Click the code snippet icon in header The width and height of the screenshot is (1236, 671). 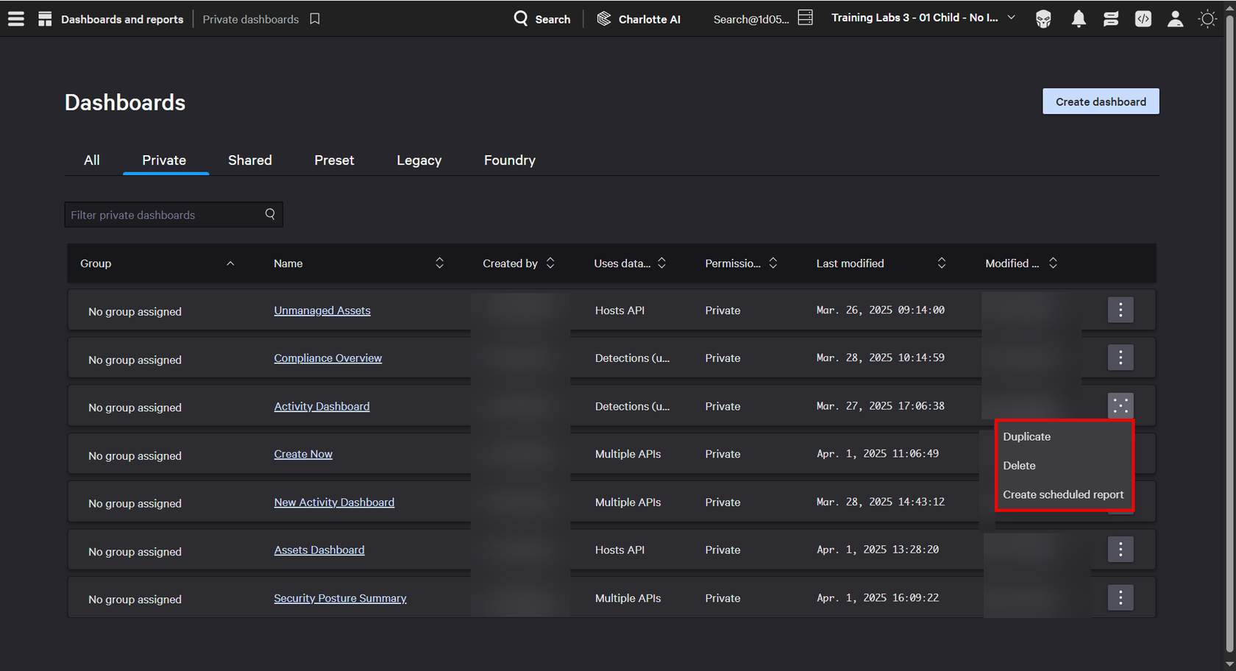coord(1143,19)
